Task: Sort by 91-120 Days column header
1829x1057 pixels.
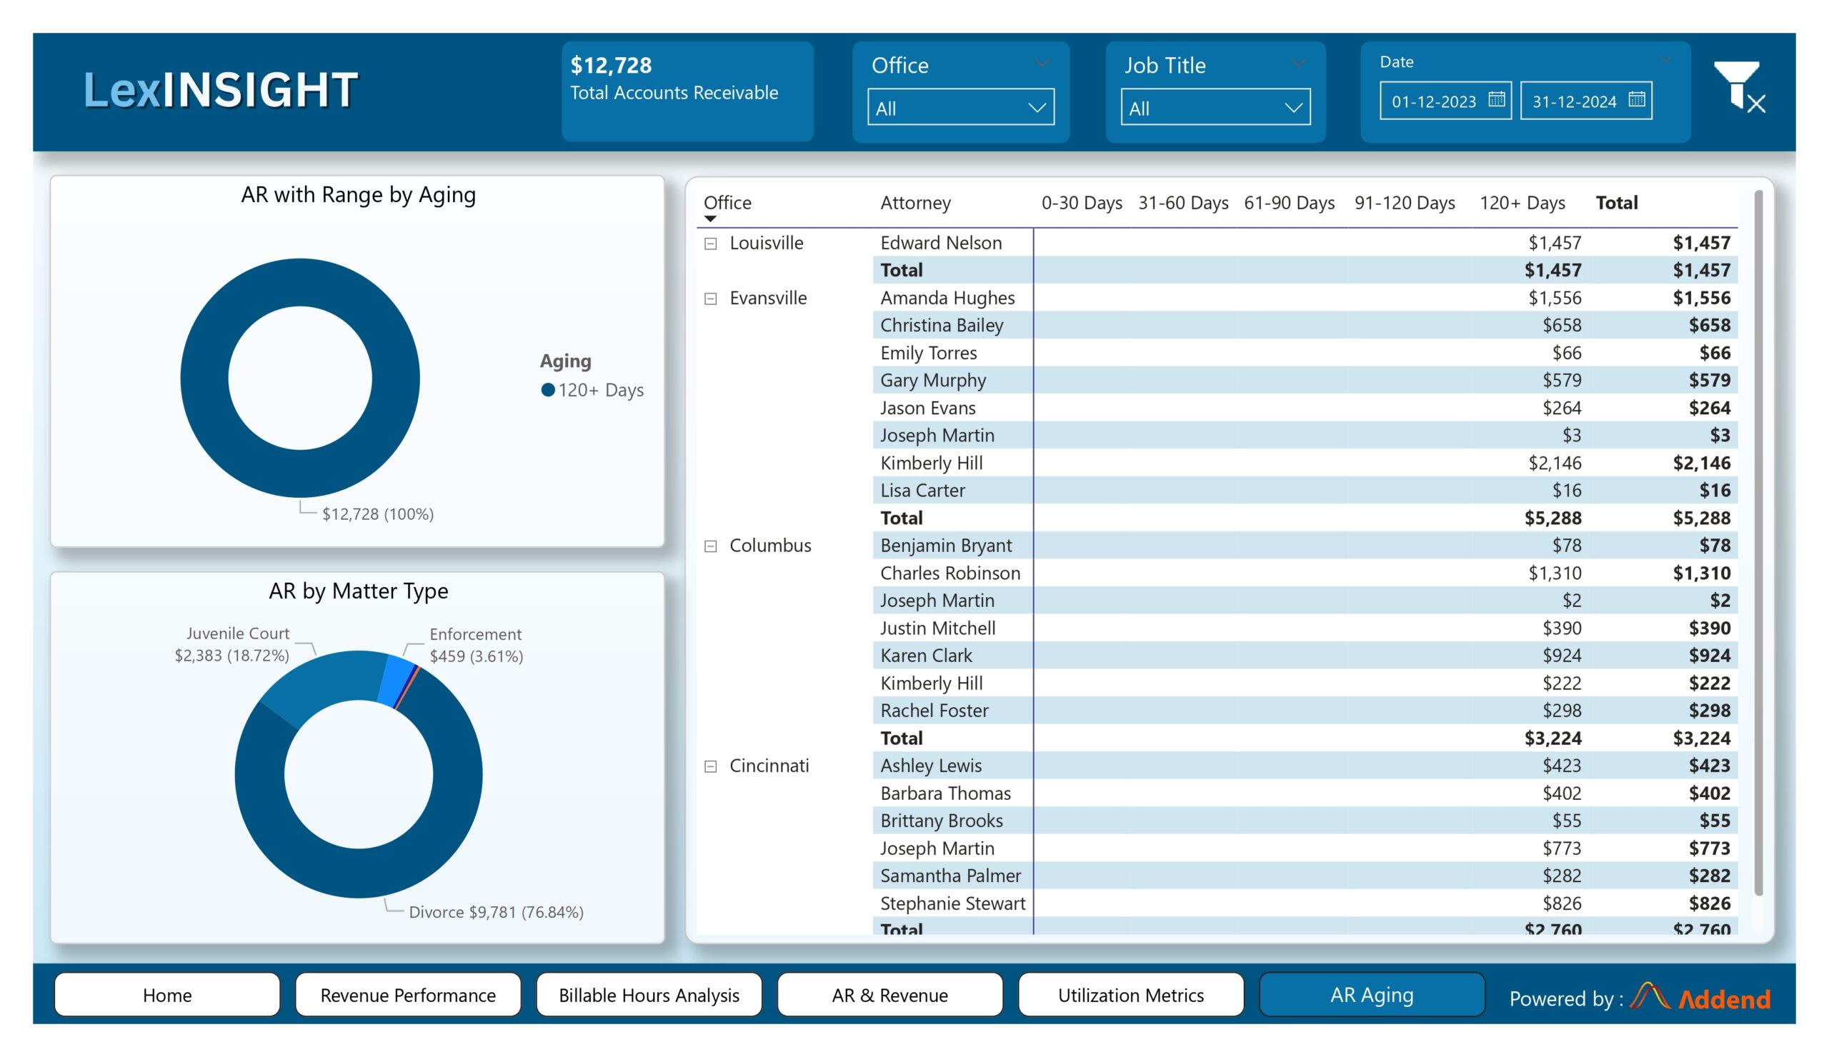Action: (x=1405, y=203)
